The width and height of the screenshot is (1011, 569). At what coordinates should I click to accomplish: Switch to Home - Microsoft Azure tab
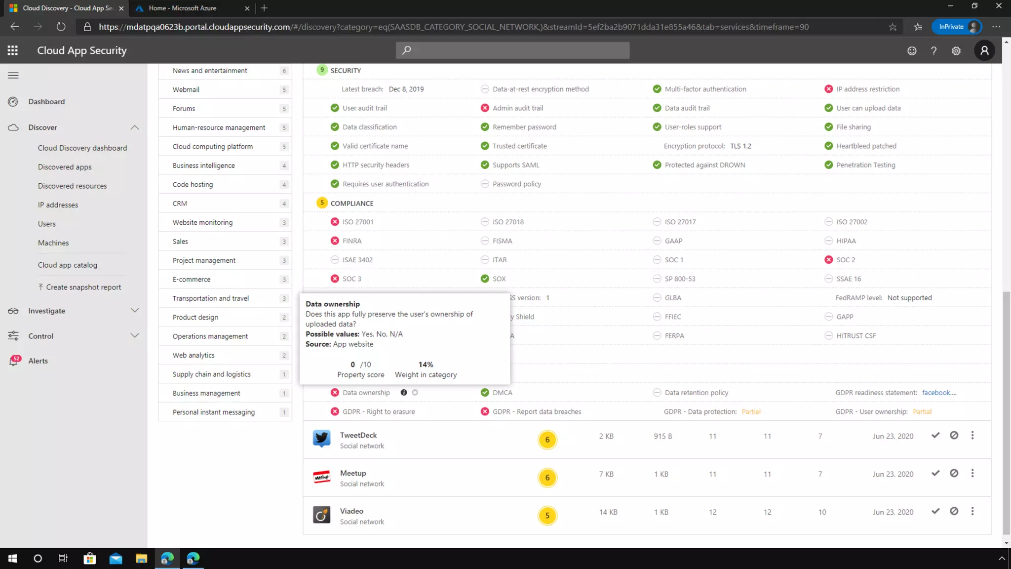point(183,8)
